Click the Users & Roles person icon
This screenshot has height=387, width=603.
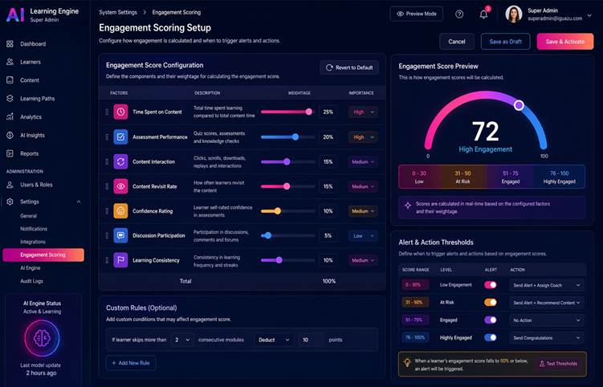point(10,185)
